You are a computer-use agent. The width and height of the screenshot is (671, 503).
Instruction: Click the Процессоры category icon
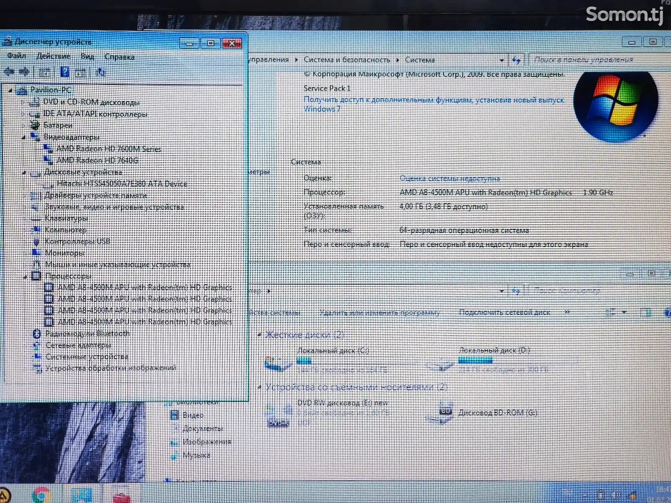point(36,276)
